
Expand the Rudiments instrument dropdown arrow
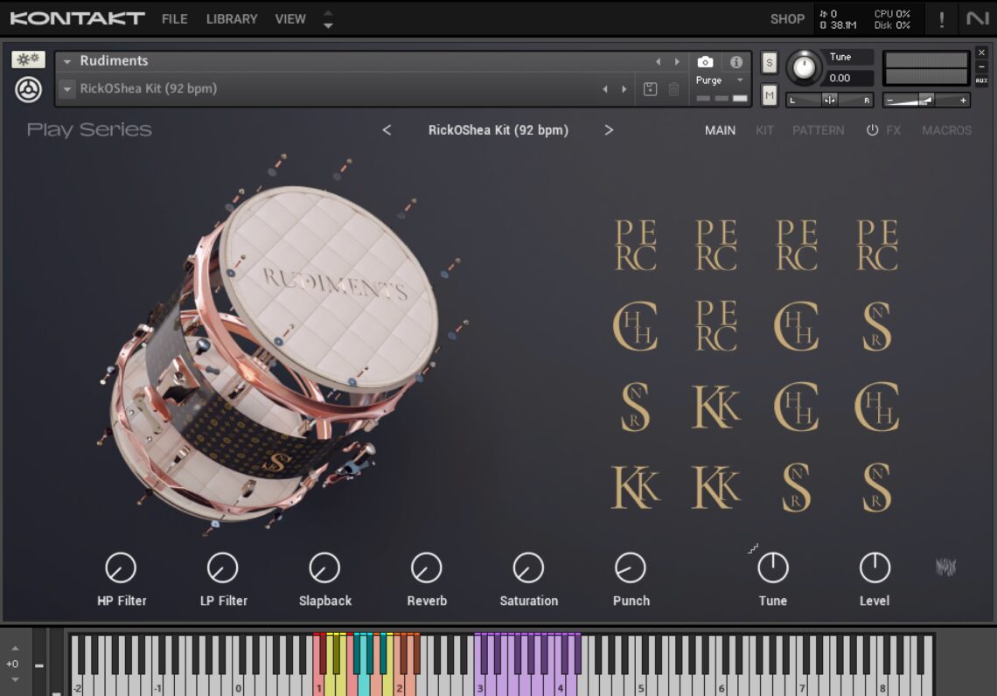coord(66,62)
